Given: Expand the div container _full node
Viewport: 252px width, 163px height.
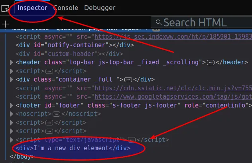Looking at the screenshot, I should pyautogui.click(x=12, y=80).
